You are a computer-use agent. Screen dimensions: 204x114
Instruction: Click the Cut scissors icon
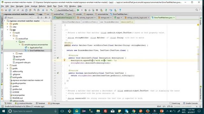23,10
